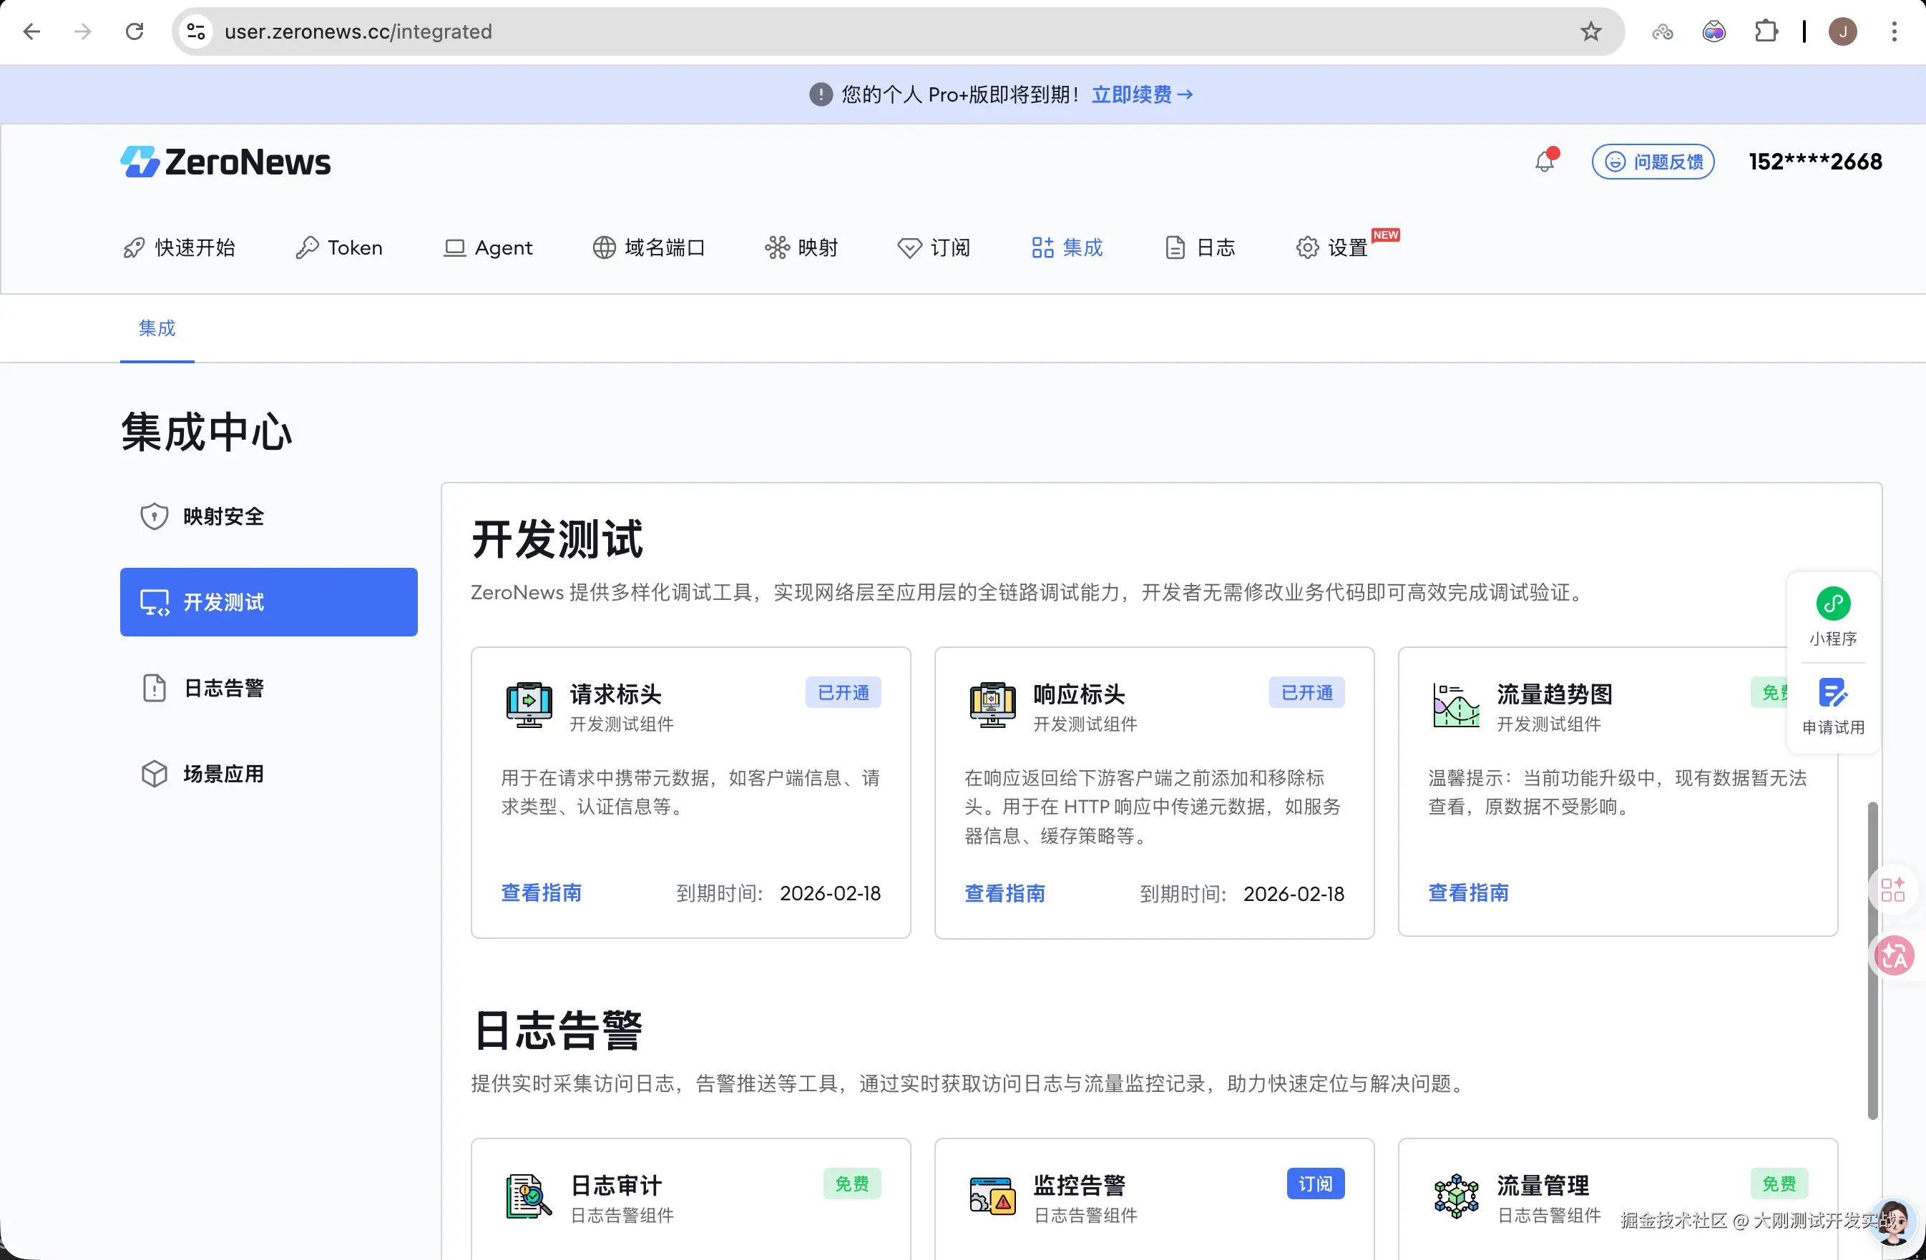Screen dimensions: 1926x1260
Task: Open the Chrome three-dot menu
Action: point(1894,31)
